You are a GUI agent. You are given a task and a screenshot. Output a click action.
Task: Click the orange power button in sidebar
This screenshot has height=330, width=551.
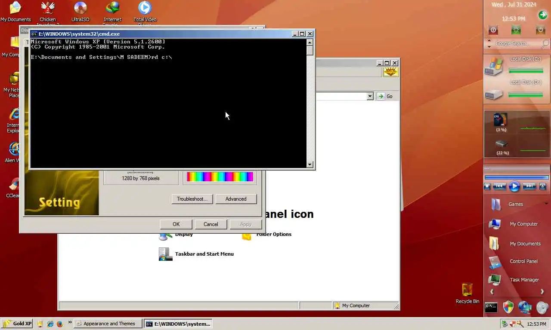540,30
